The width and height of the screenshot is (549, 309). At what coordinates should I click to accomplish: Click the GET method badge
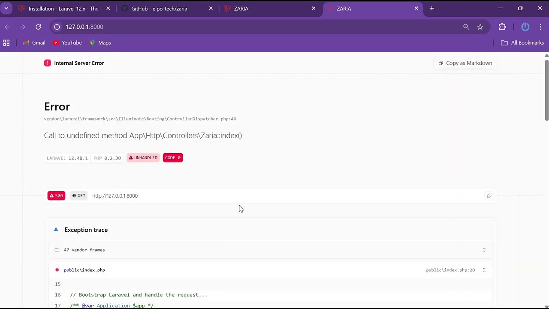78,196
